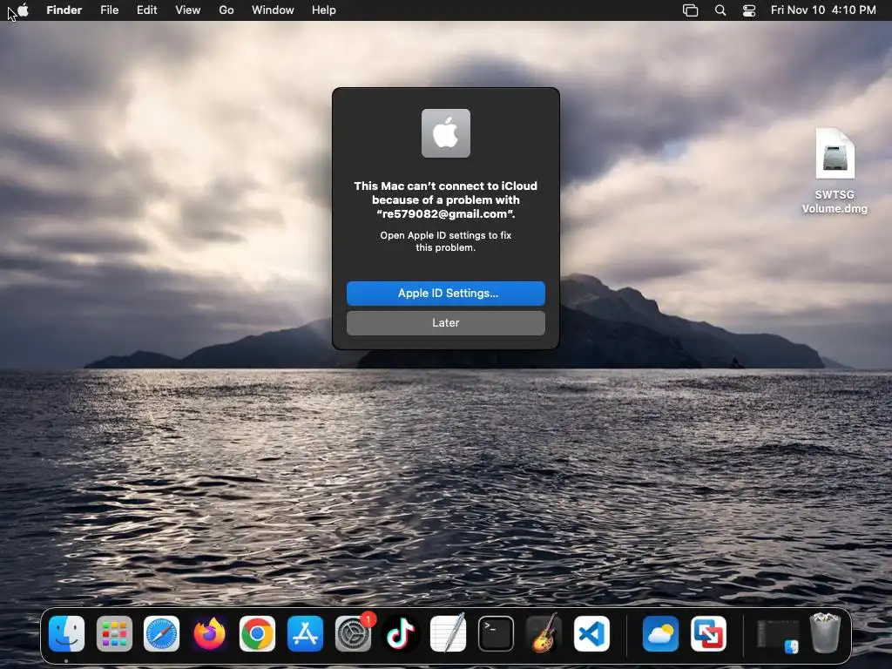Open System Settings with badge in Dock
Viewport: 892px width, 669px height.
[x=354, y=633]
